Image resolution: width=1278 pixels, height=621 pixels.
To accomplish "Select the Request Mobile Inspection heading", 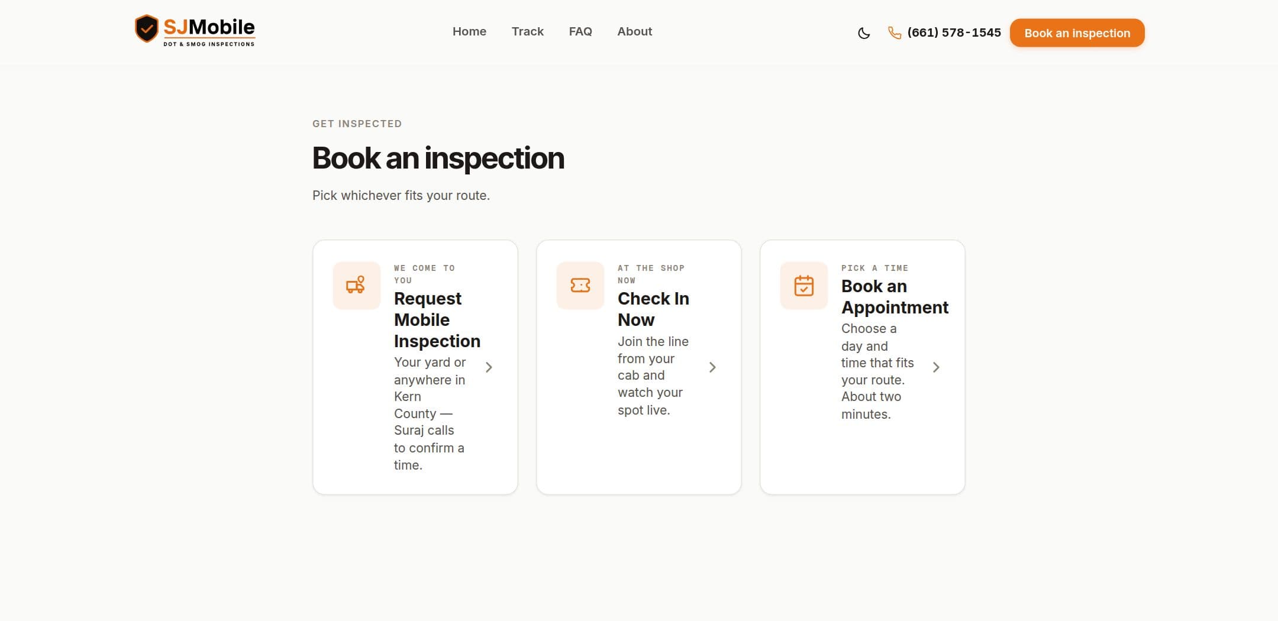I will tap(437, 320).
